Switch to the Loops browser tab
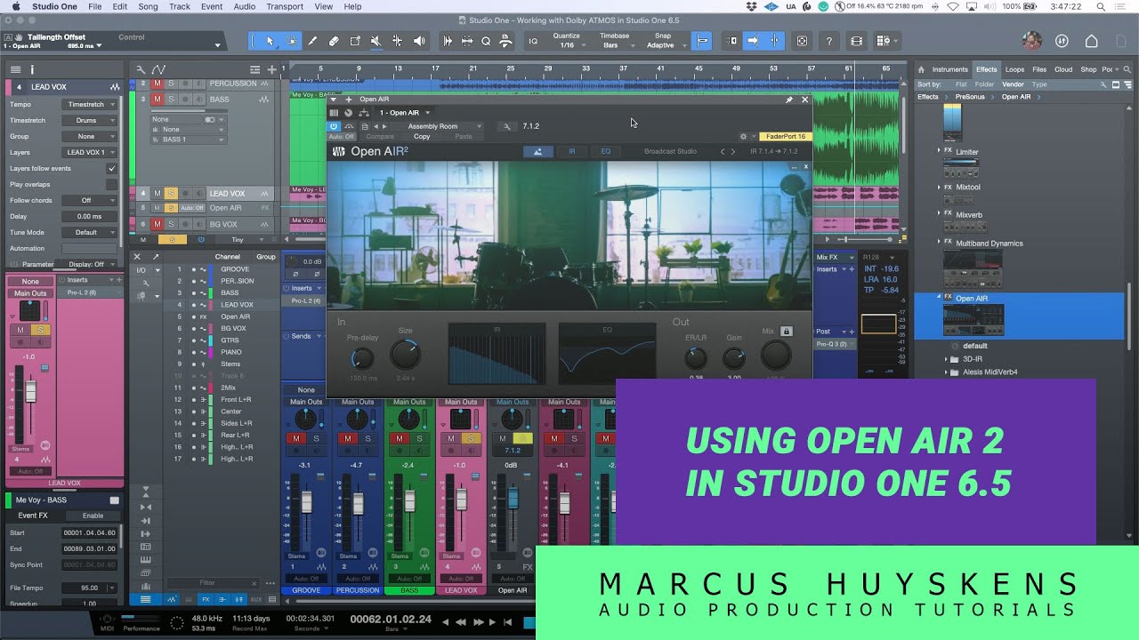The width and height of the screenshot is (1139, 640). point(1014,69)
